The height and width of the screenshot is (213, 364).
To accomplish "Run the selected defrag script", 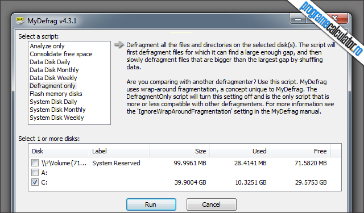I will pos(151,204).
